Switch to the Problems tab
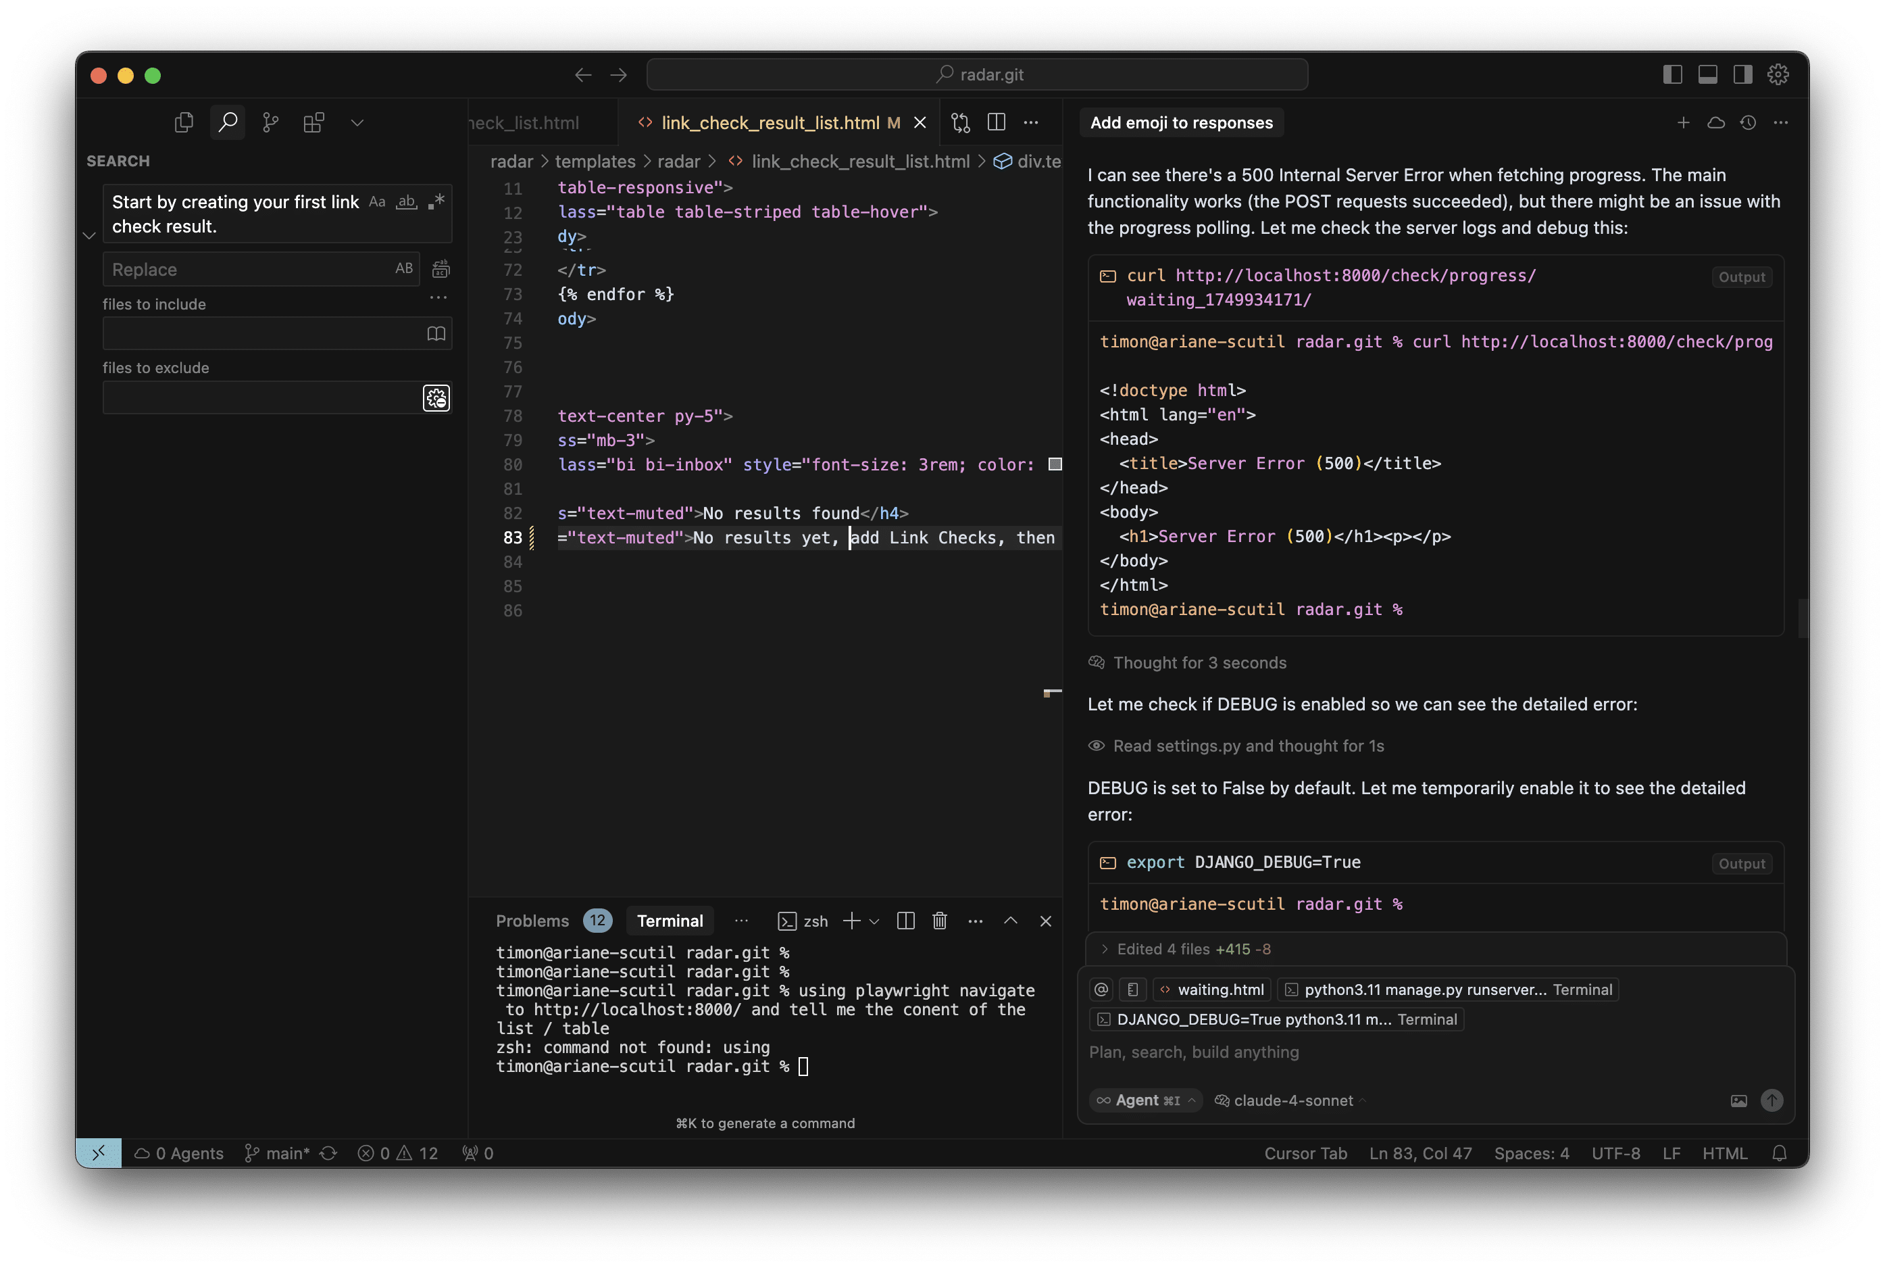Image resolution: width=1885 pixels, height=1268 pixels. point(532,921)
